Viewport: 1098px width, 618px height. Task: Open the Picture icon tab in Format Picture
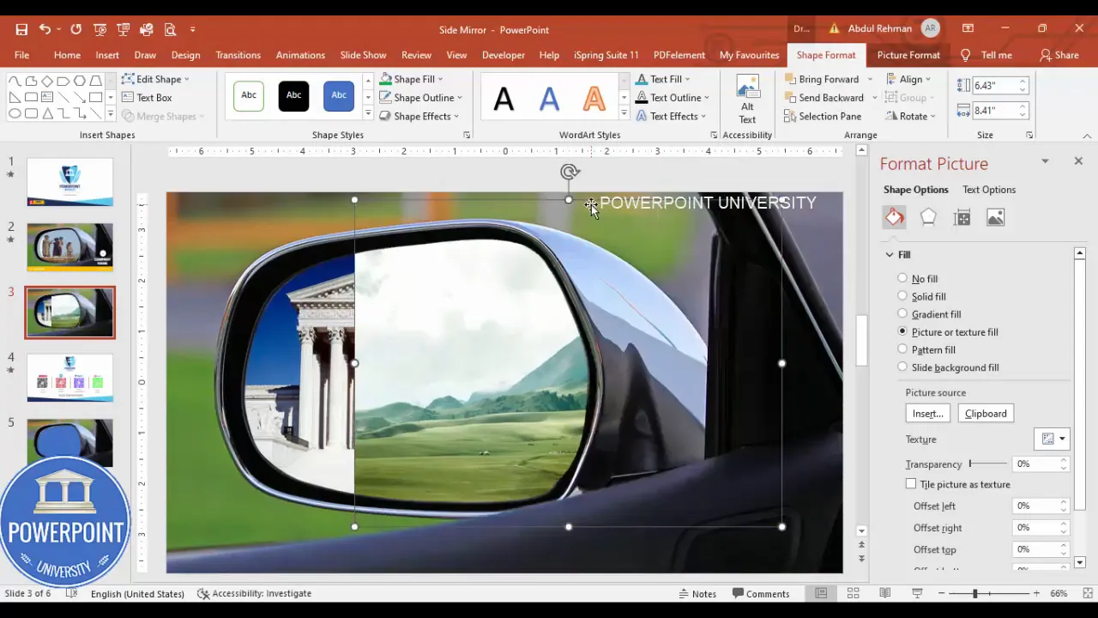[x=995, y=218]
